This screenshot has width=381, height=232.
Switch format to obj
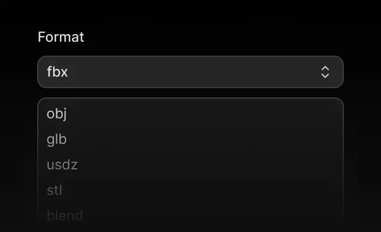tap(57, 114)
